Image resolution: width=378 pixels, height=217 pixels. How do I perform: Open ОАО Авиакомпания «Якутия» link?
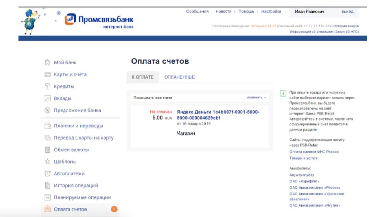pos(315,205)
